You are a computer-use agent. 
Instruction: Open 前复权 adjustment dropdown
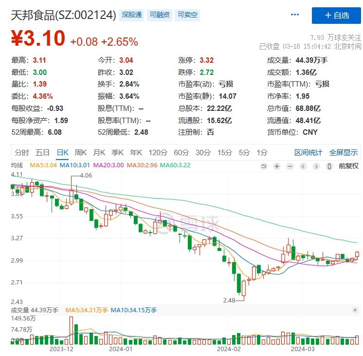348,166
